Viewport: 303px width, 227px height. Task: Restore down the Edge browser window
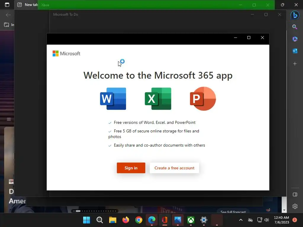click(x=283, y=5)
